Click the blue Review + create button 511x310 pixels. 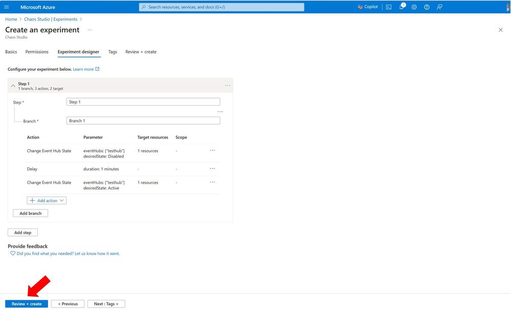pyautogui.click(x=27, y=304)
